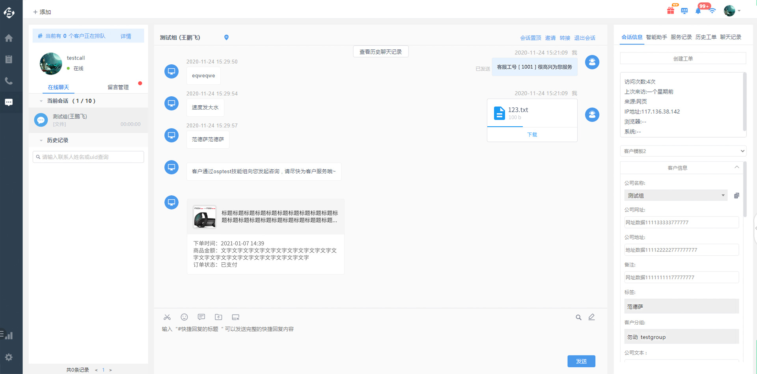Viewport: 757px width, 374px height.
Task: Collapse the 当前会话 section
Action: (x=41, y=101)
